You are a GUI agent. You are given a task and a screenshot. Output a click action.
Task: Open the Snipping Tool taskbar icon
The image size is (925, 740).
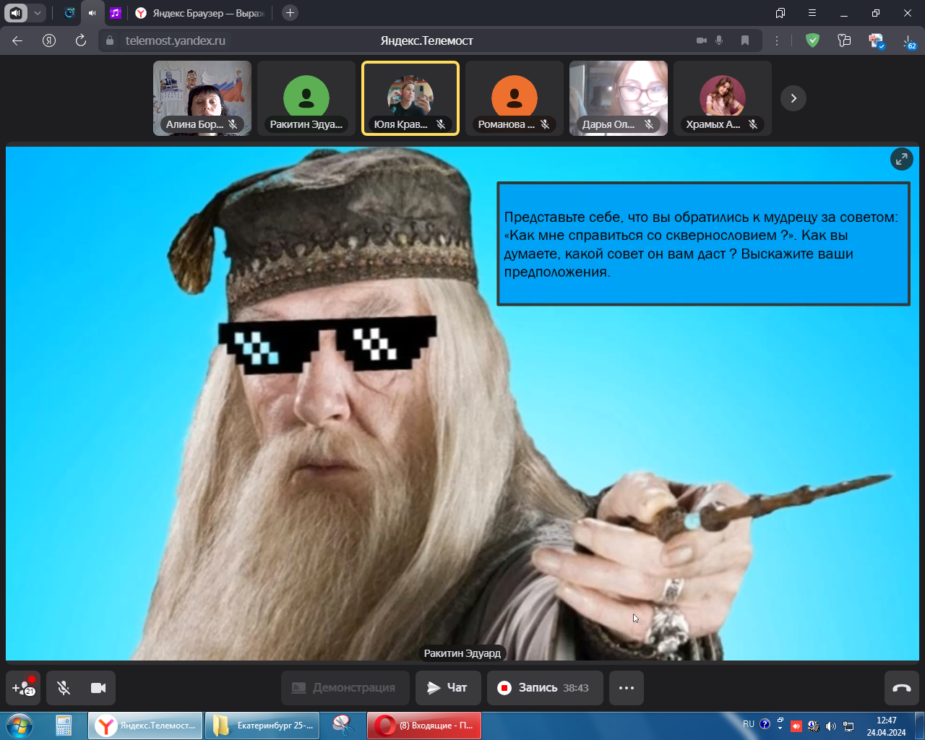(x=343, y=726)
